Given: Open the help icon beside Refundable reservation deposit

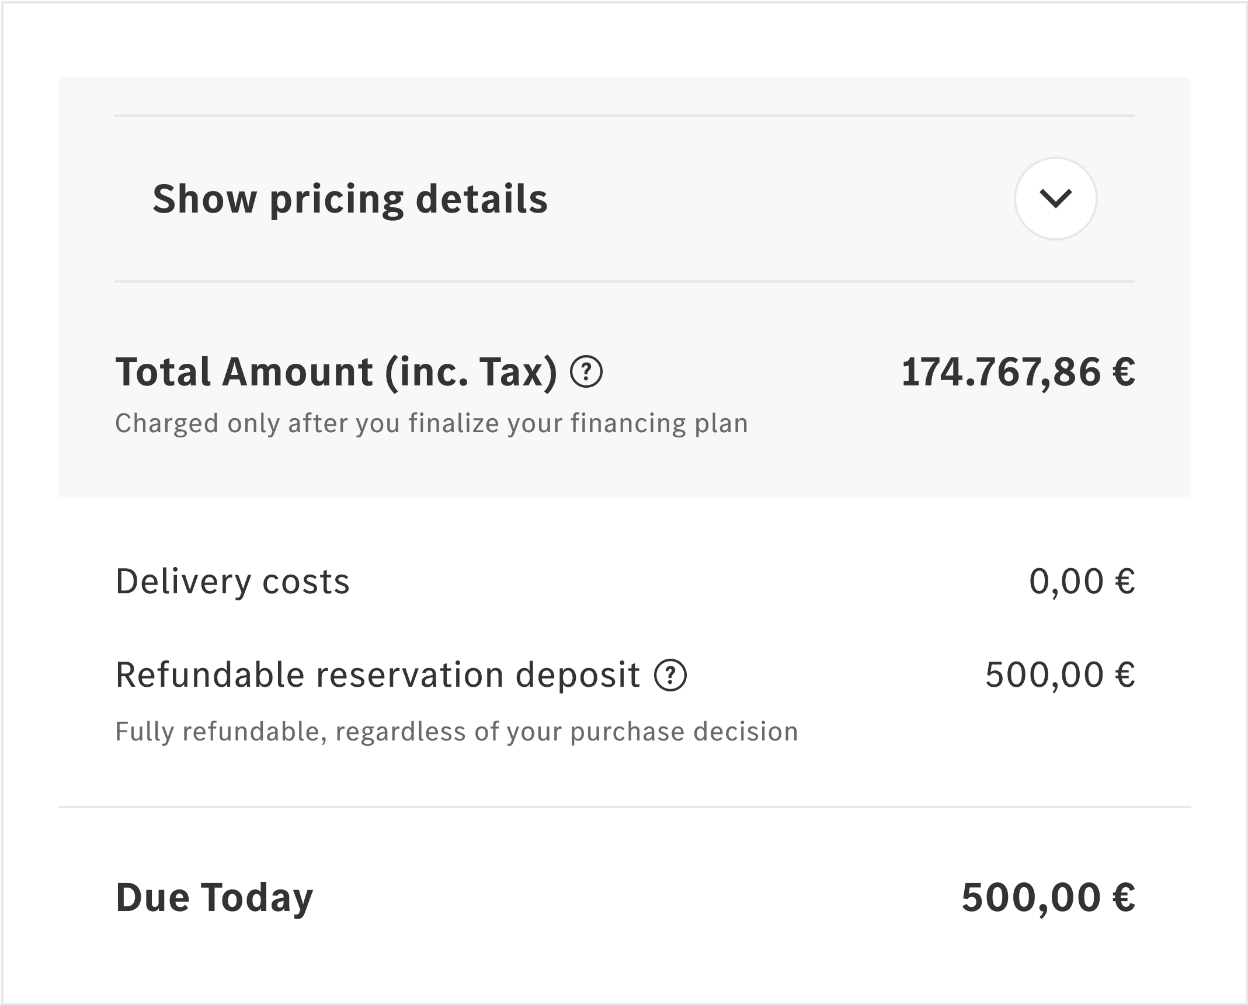Looking at the screenshot, I should tap(670, 675).
